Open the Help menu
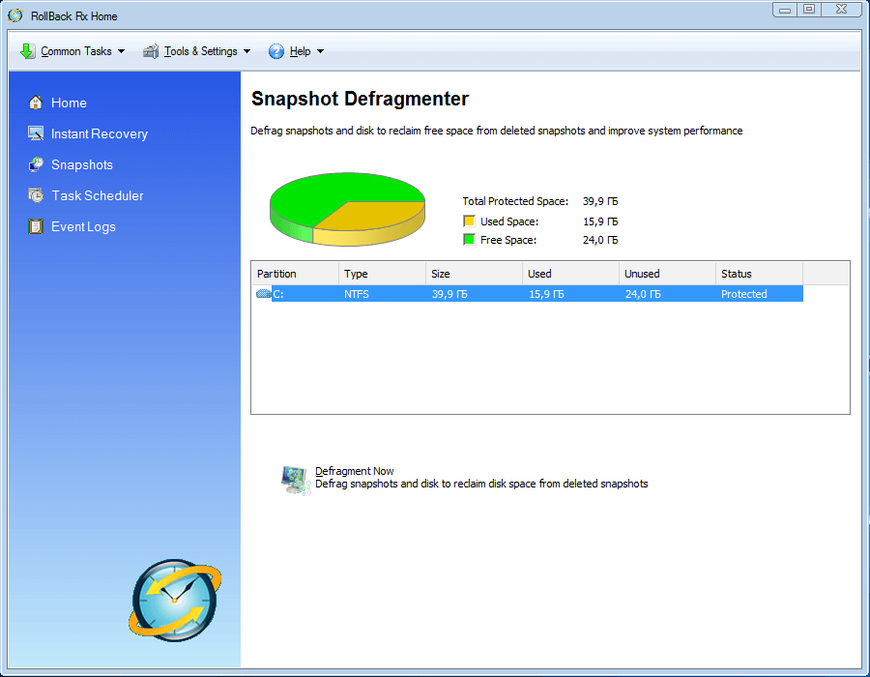870x677 pixels. point(297,51)
